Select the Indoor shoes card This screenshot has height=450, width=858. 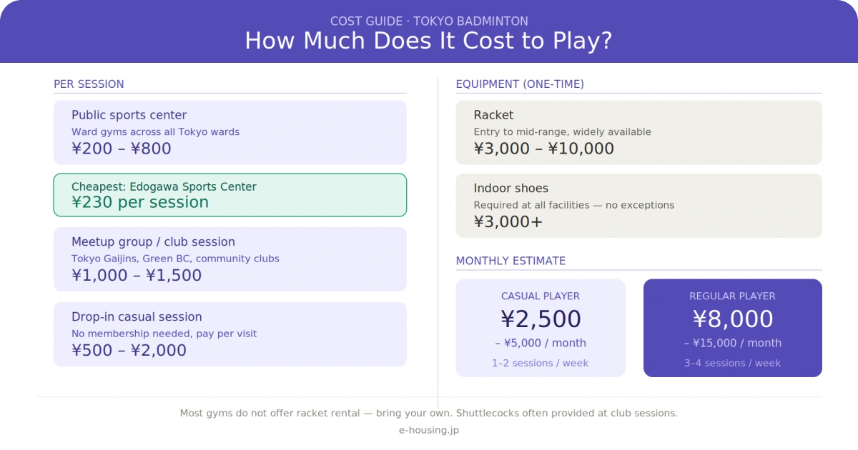pyautogui.click(x=638, y=206)
